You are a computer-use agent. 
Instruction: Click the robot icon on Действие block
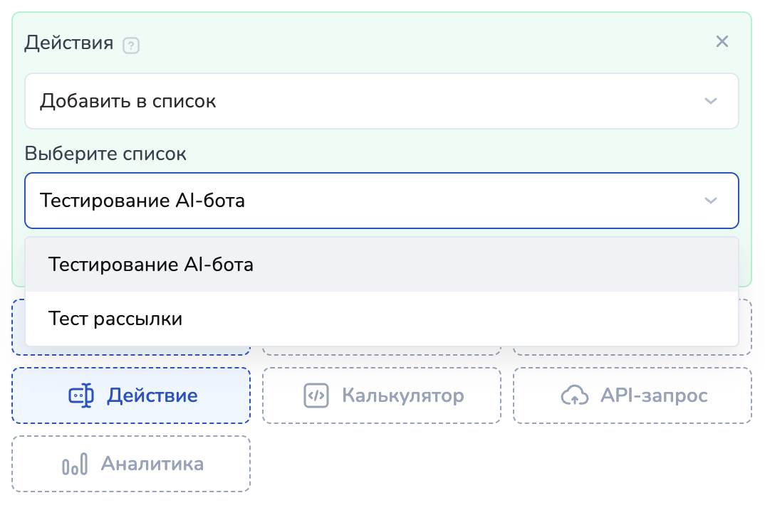[80, 395]
